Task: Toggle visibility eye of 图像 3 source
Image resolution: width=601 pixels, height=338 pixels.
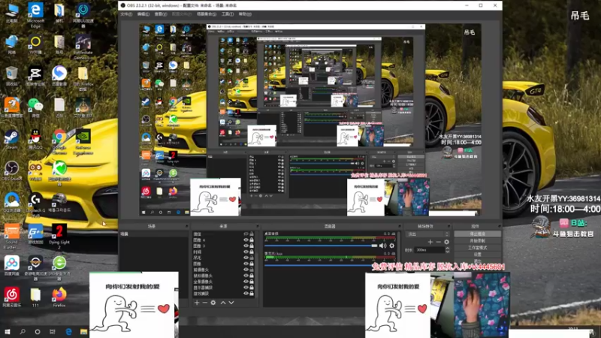Action: (x=246, y=246)
